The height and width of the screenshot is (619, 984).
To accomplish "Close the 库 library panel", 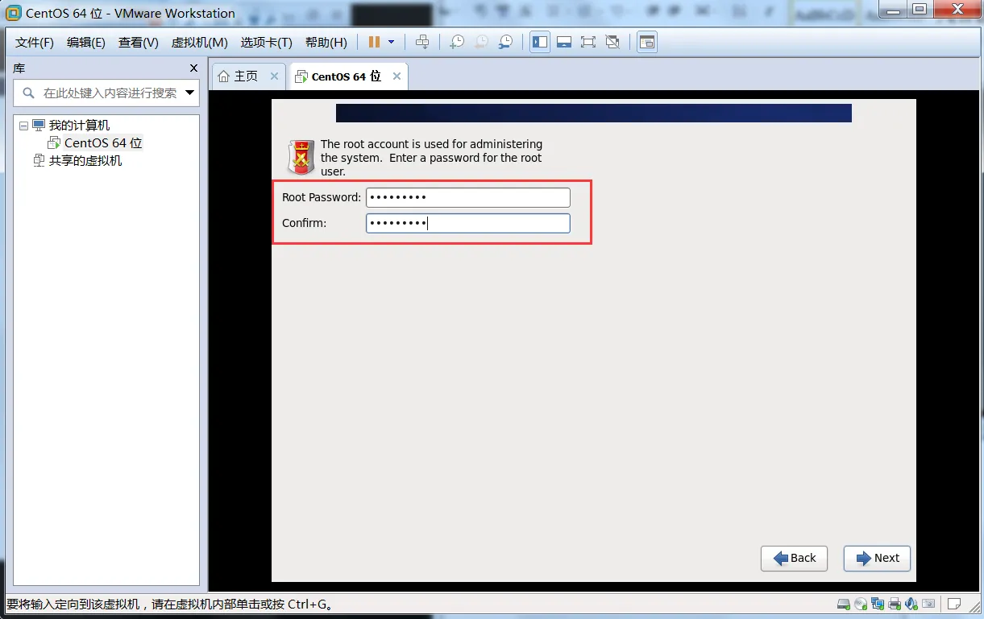I will click(x=193, y=68).
